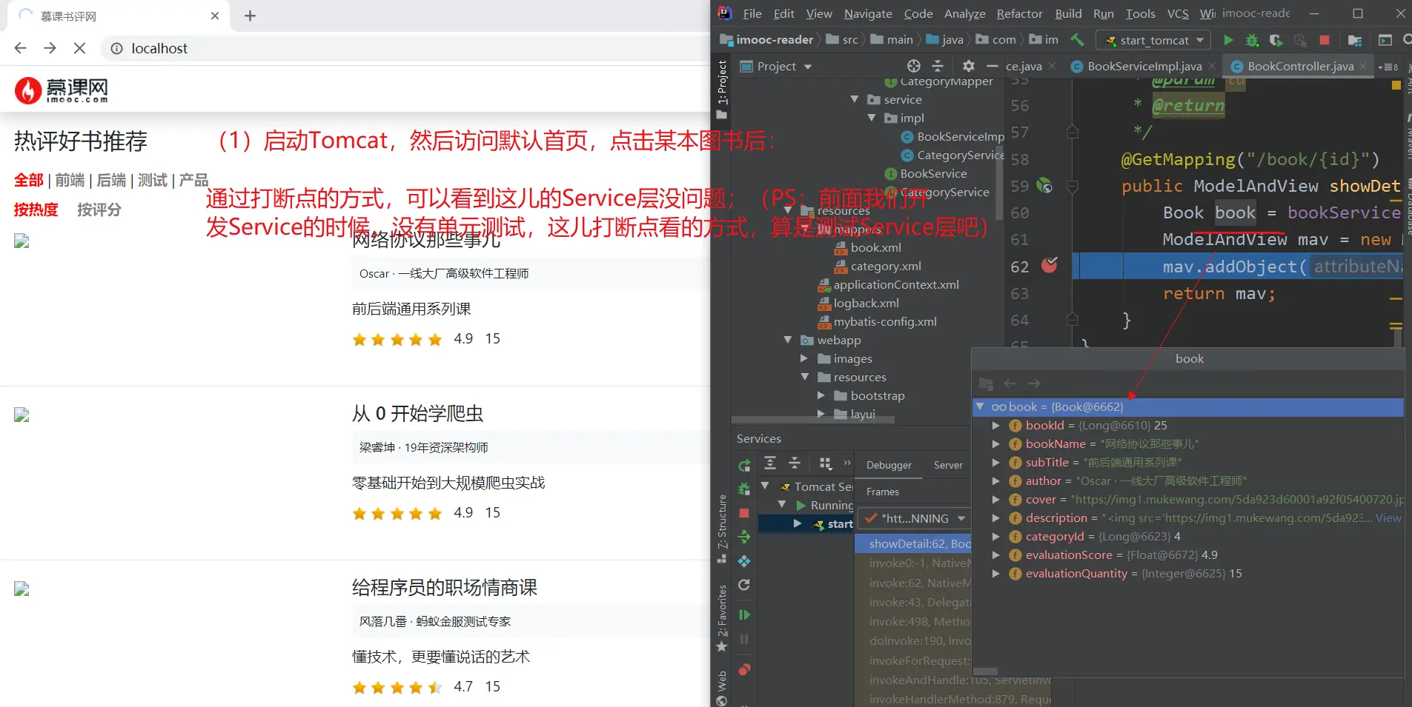
Task: Click the locate target crosshair in Project panel
Action: point(914,66)
